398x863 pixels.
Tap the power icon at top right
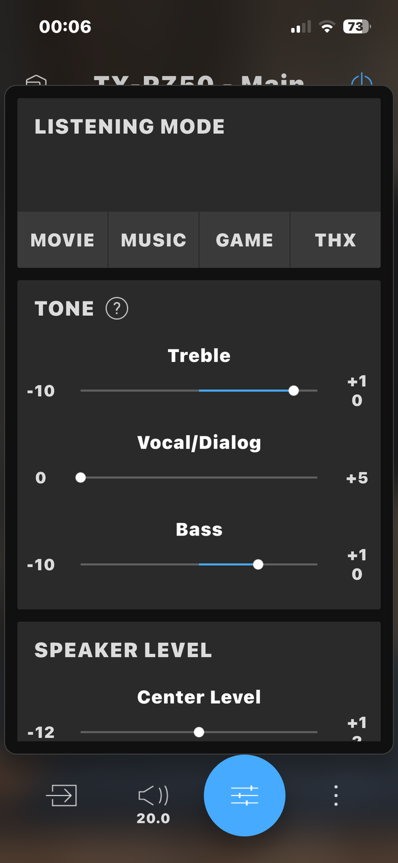pyautogui.click(x=361, y=81)
